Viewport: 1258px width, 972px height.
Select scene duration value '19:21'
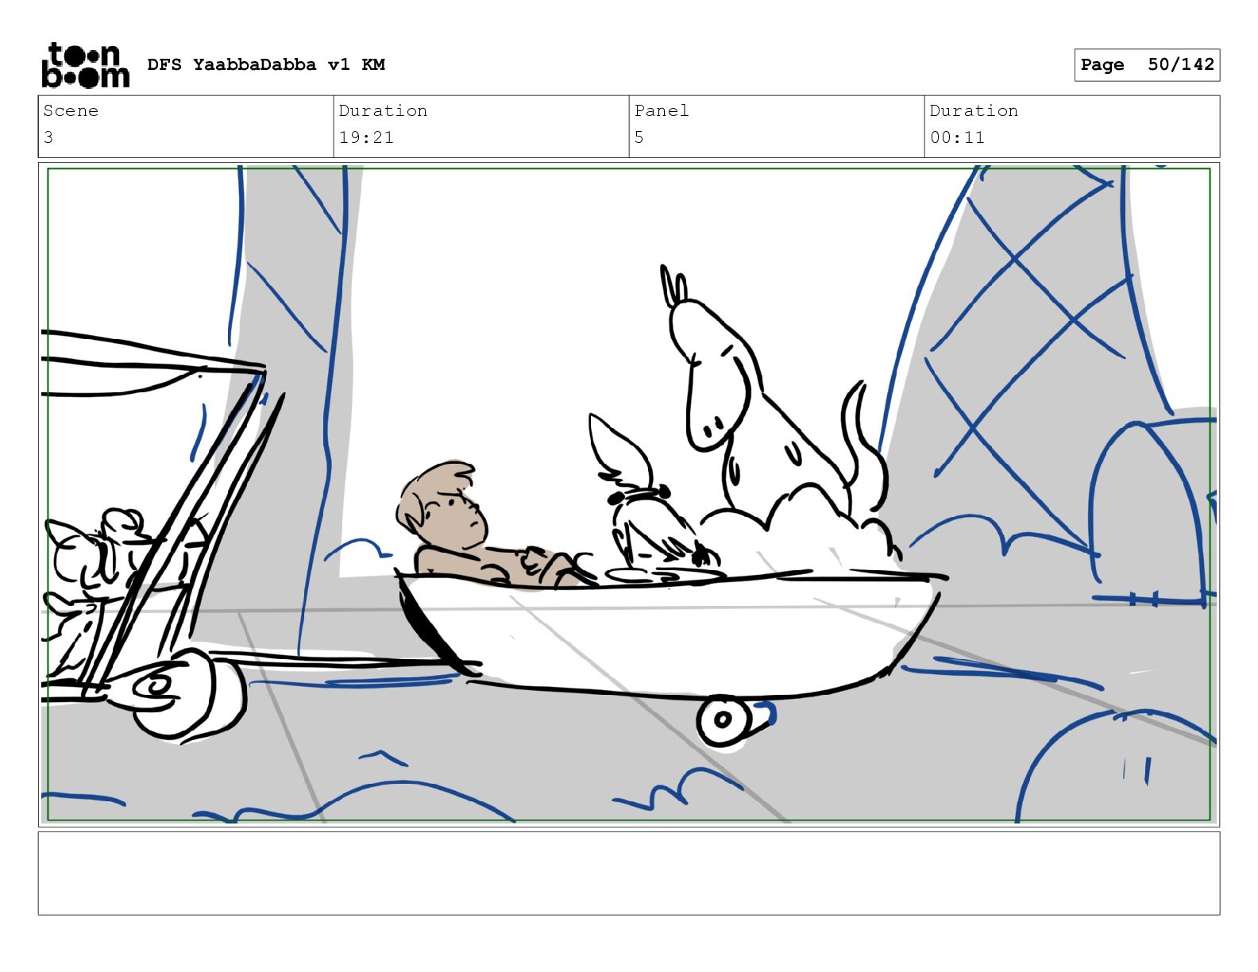pos(366,137)
